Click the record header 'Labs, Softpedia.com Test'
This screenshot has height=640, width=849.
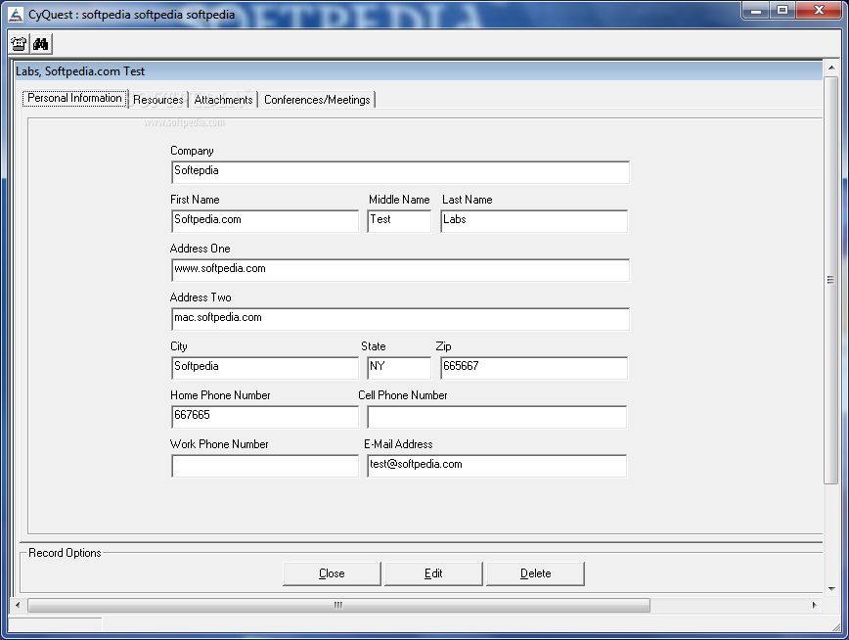tap(80, 71)
